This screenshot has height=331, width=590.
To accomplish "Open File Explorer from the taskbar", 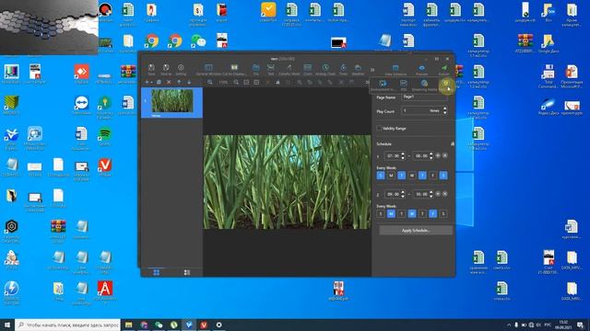I will point(129,325).
